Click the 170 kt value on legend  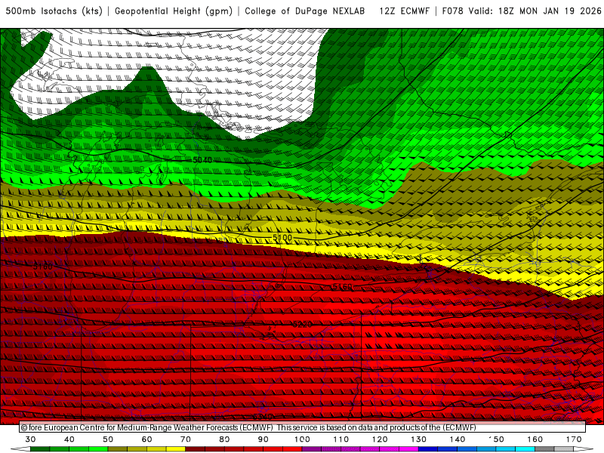[x=574, y=439]
